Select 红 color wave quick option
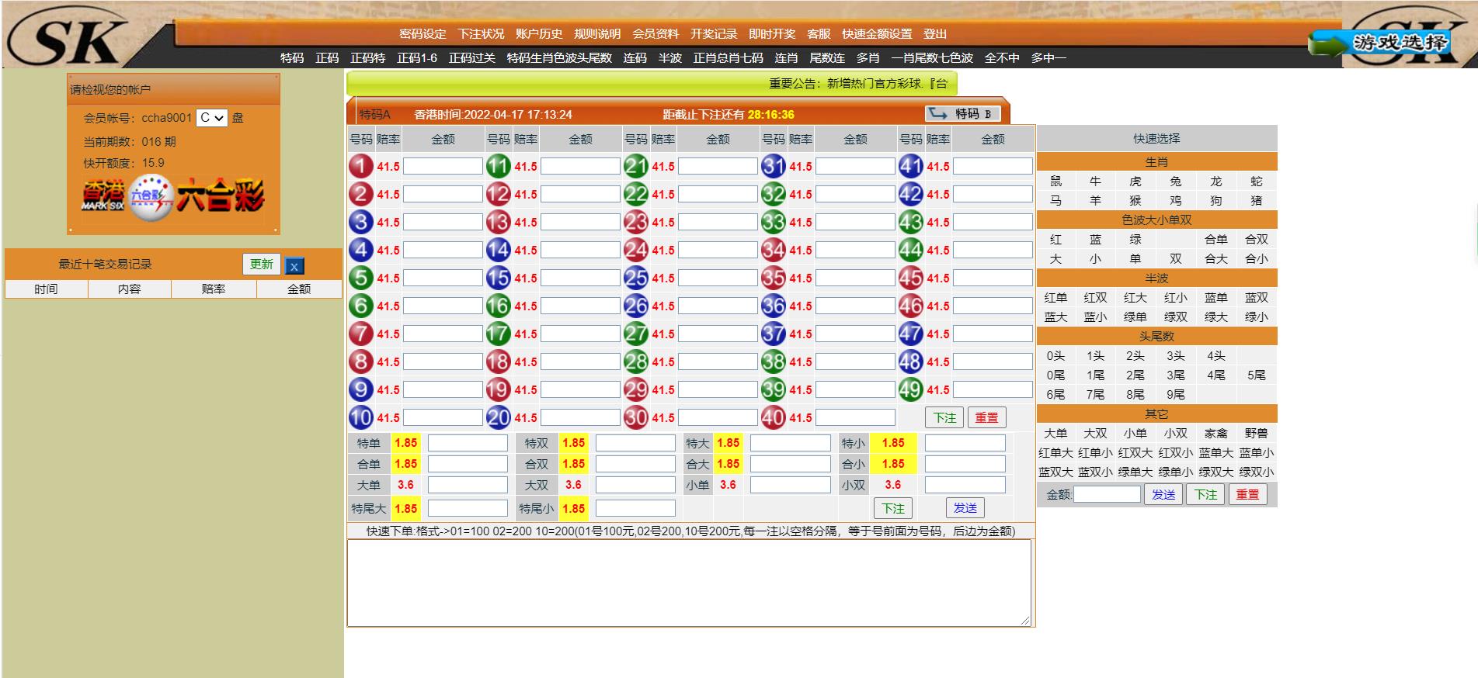Viewport: 1478px width, 678px height. coord(1055,240)
